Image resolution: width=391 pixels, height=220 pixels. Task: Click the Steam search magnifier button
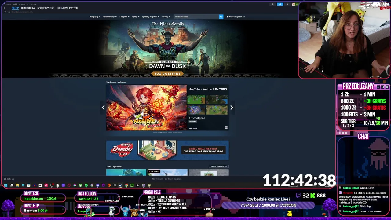pyautogui.click(x=221, y=17)
